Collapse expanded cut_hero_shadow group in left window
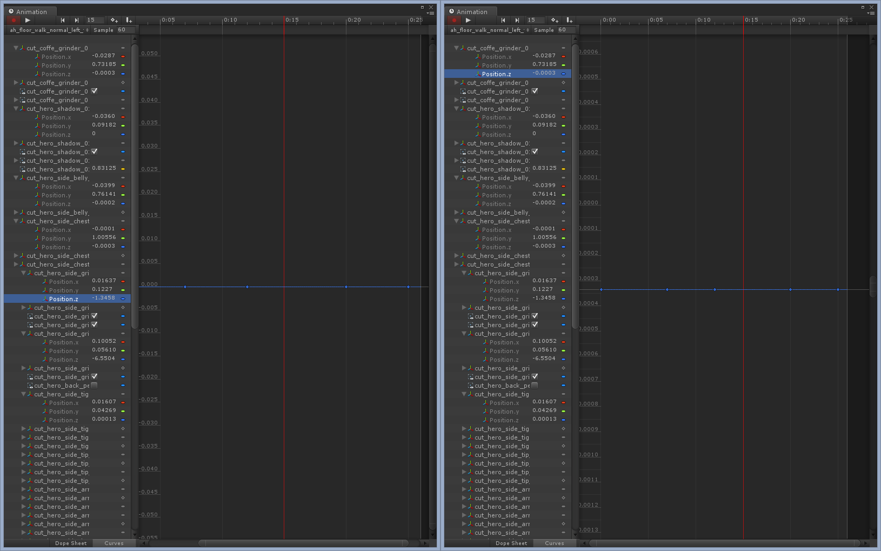881x551 pixels. (16, 109)
